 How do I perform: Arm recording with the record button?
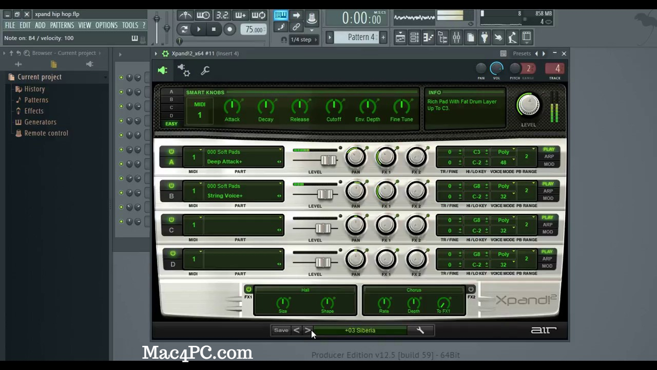coord(229,29)
